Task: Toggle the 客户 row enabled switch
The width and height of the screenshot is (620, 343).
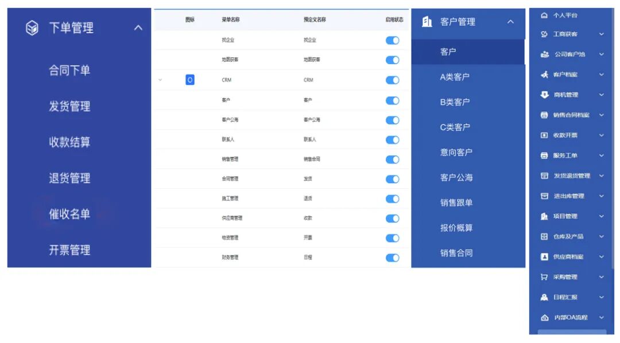Action: (392, 100)
